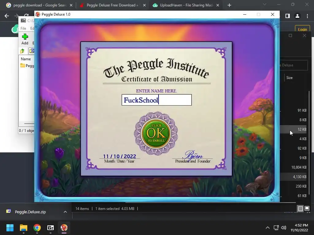
Task: Close the UploadHaven tab
Action: pos(218,5)
